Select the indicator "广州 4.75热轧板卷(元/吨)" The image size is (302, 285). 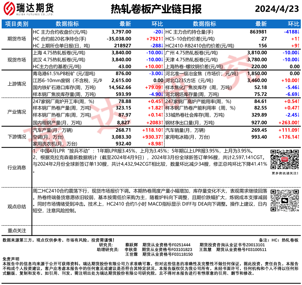[191, 53]
